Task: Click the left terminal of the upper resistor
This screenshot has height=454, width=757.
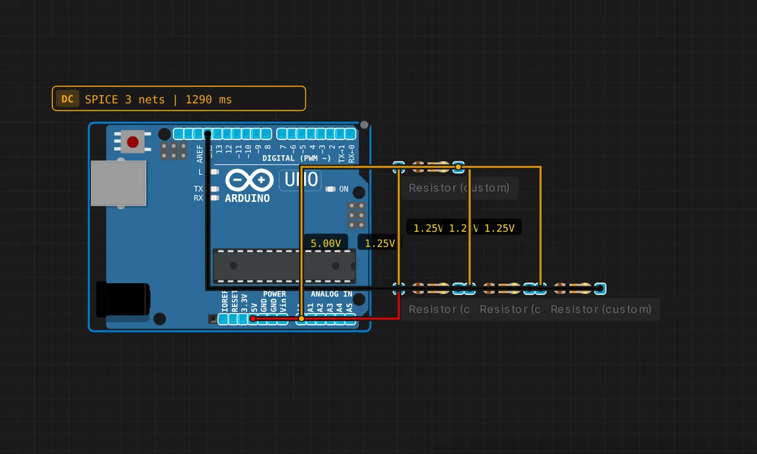Action: click(399, 167)
